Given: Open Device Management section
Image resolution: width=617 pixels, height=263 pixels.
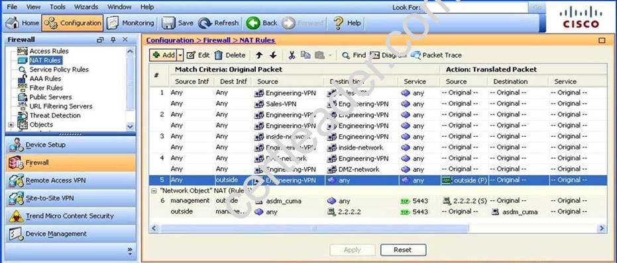Looking at the screenshot, I should coord(70,234).
